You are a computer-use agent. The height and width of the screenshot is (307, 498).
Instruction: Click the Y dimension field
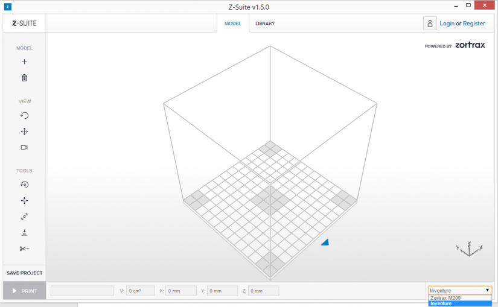click(x=222, y=291)
